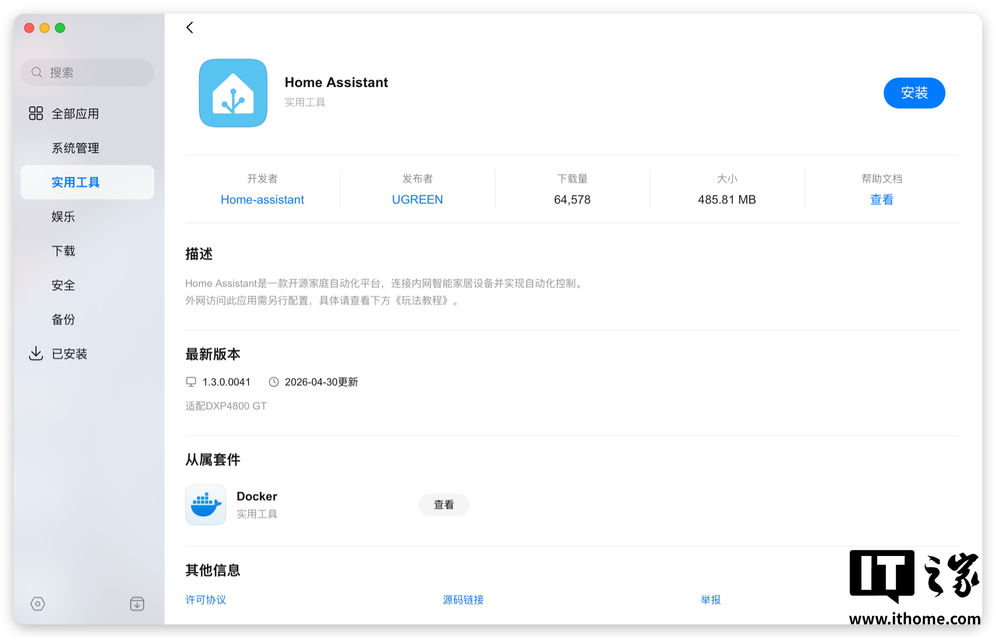Open 全部应用 in the sidebar
996x637 pixels.
(87, 114)
